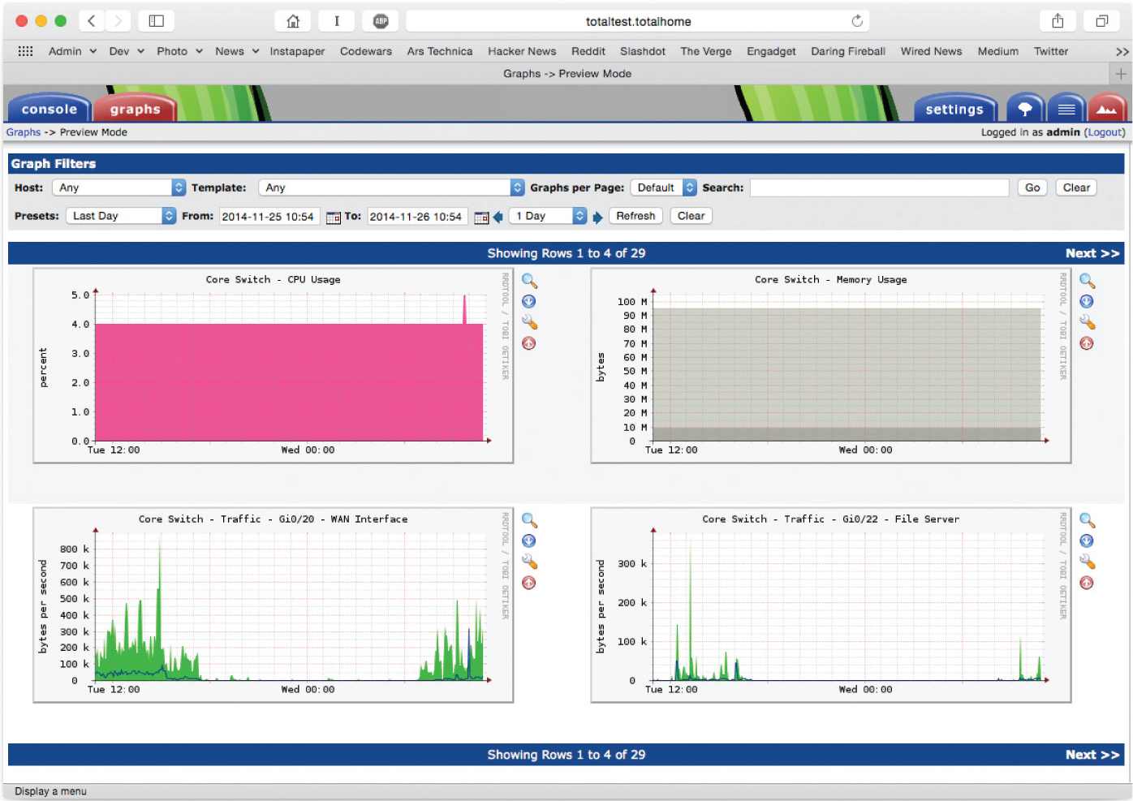Open Gi0/20 WAN Interface graph image
Screen dimensions: 1133x801
[274, 605]
